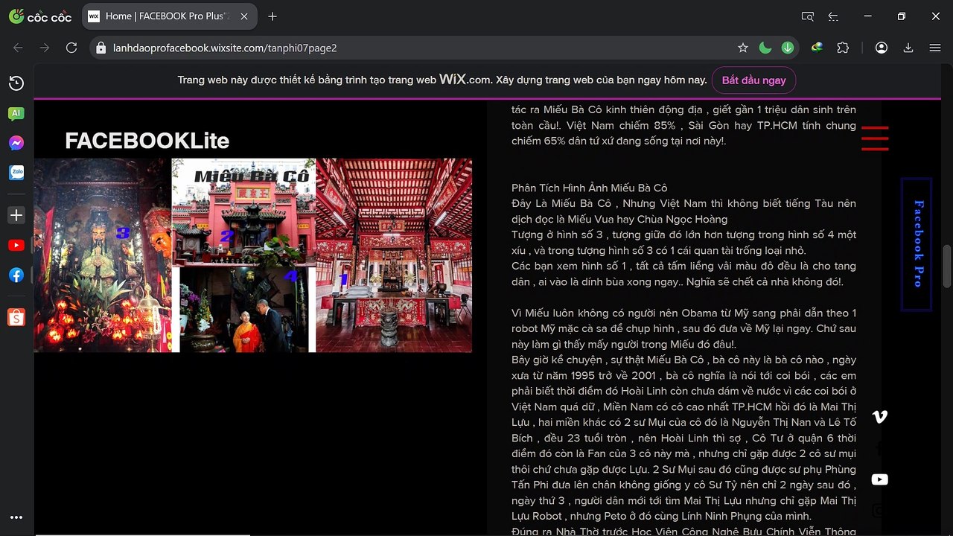Open Zalo from the sidebar

pos(16,173)
